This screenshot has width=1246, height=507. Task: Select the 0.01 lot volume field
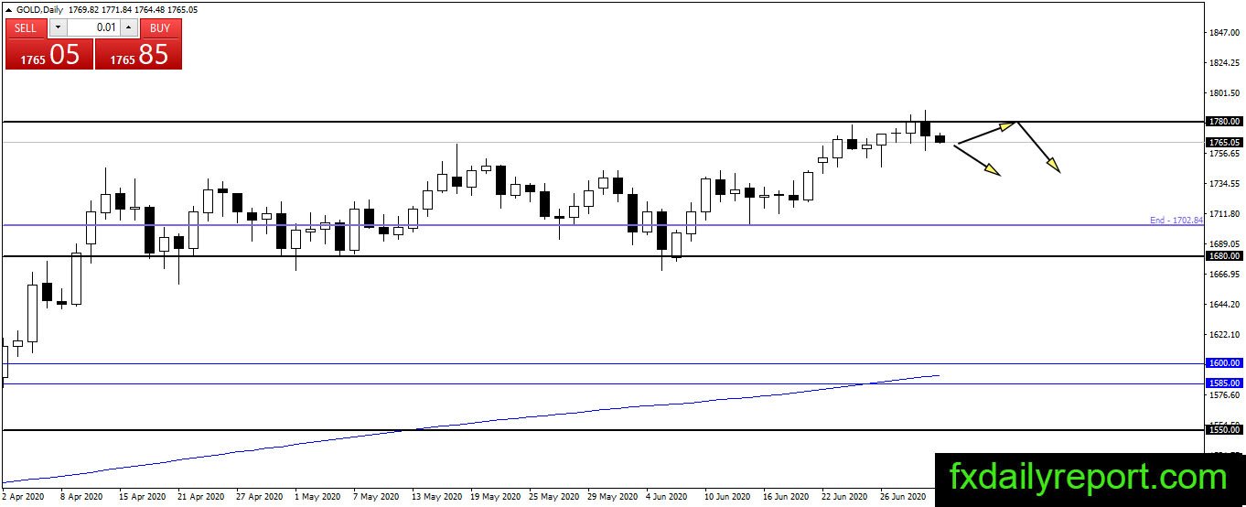93,27
